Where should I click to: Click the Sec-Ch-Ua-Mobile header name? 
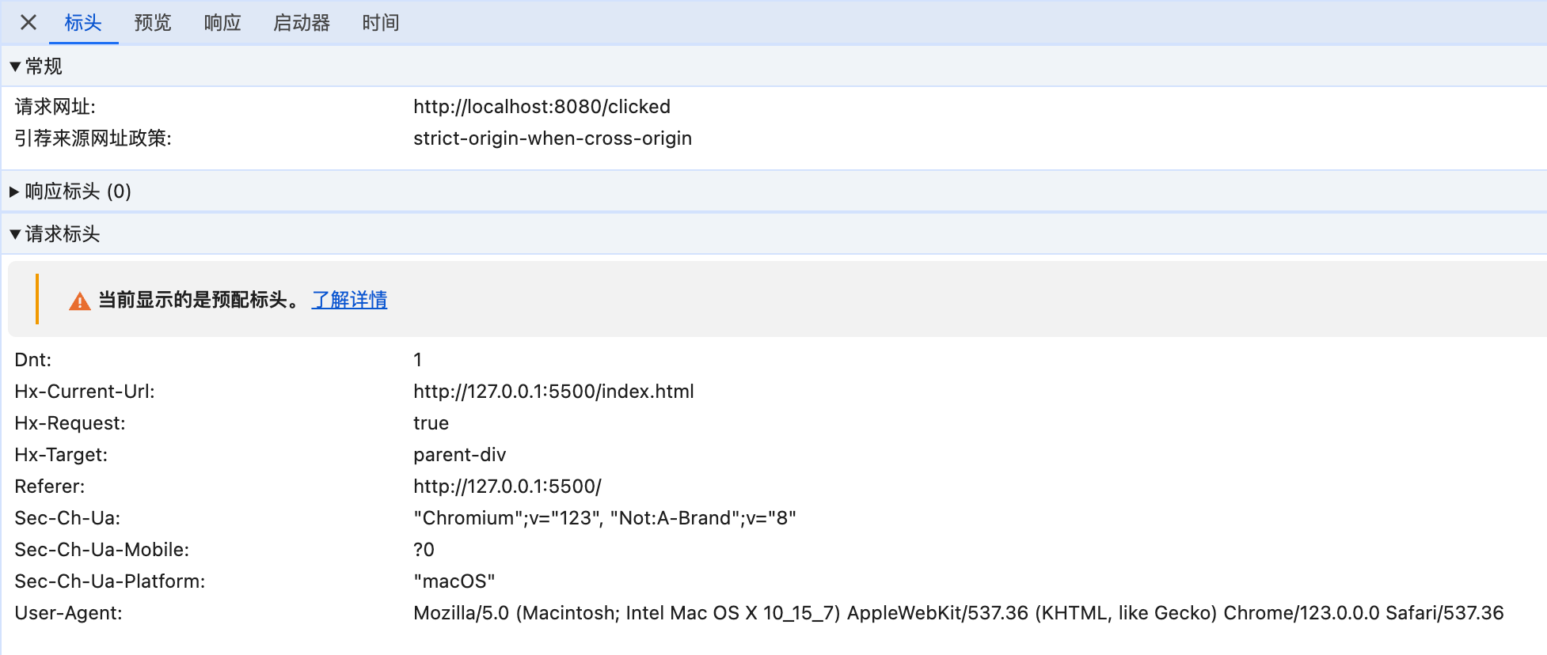(102, 550)
